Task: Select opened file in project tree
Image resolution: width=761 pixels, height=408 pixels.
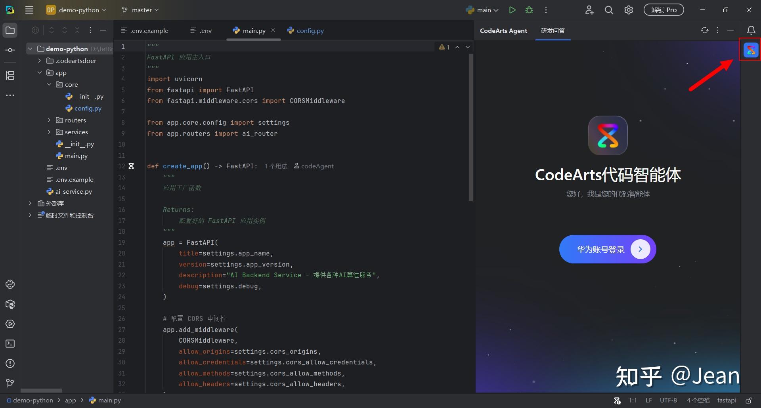Action: pos(35,31)
